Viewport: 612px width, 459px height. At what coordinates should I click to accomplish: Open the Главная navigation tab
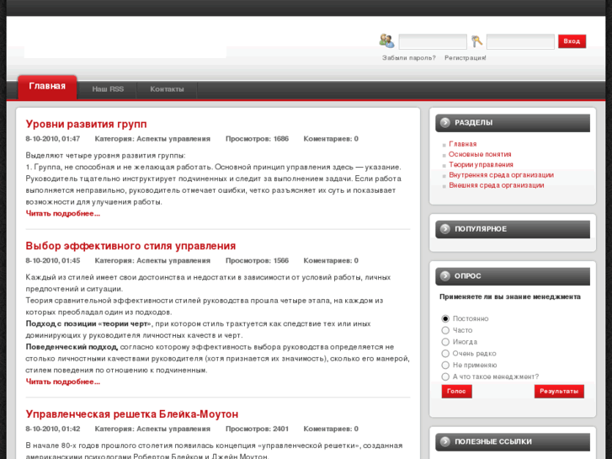tap(47, 87)
